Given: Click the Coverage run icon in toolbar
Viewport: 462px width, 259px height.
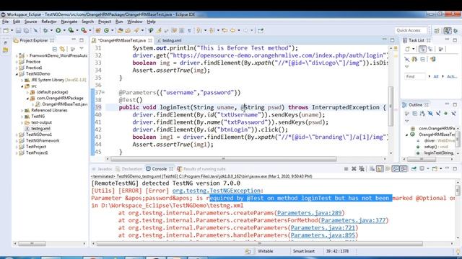Looking at the screenshot, I should [71, 30].
